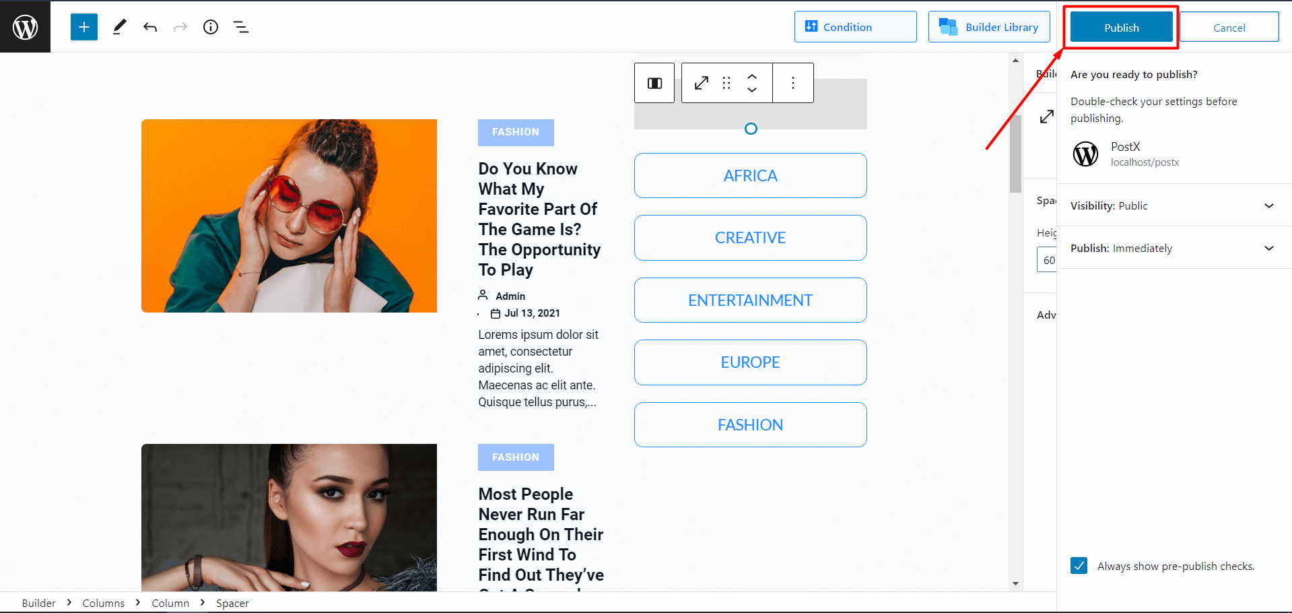Click the Cancel button
The height and width of the screenshot is (613, 1292).
[1229, 28]
